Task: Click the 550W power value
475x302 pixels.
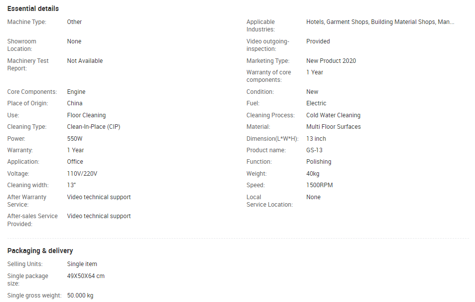Action: (x=75, y=139)
